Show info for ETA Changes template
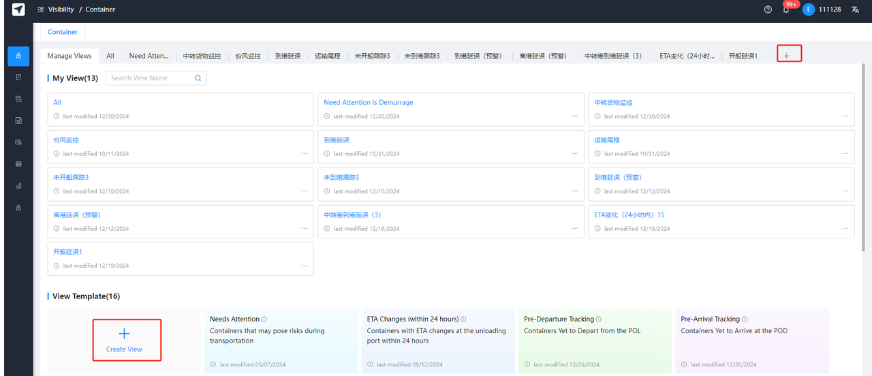The height and width of the screenshot is (376, 872). (464, 319)
